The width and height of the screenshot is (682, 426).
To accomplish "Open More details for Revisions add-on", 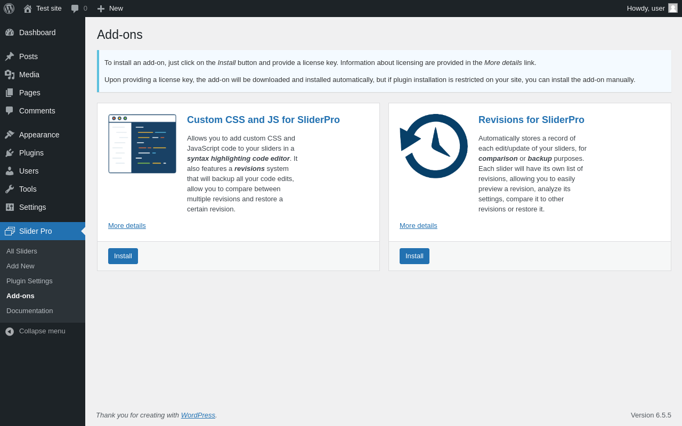I will point(418,226).
